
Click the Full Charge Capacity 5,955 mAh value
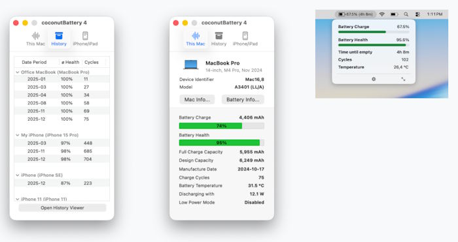tap(252, 152)
